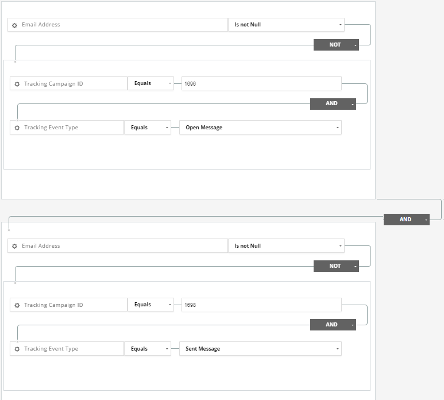
Task: Click the lower NOT logic operator button
Action: (x=336, y=266)
